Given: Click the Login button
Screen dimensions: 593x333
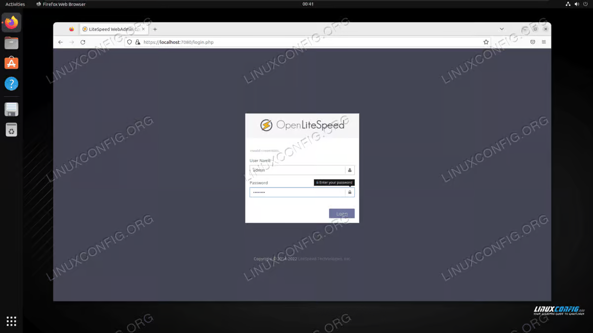Looking at the screenshot, I should click(341, 214).
